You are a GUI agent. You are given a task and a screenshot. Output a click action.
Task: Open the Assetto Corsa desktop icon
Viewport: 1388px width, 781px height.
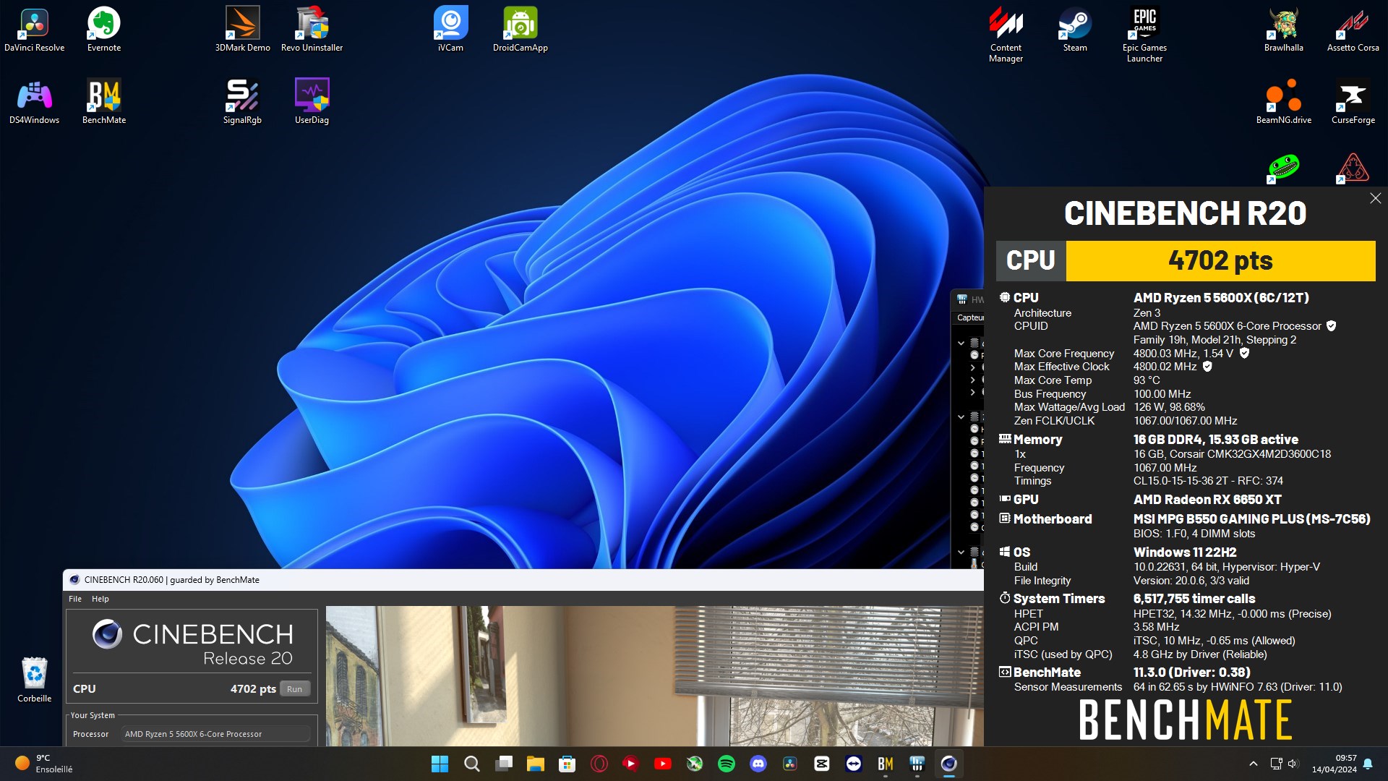click(1353, 30)
